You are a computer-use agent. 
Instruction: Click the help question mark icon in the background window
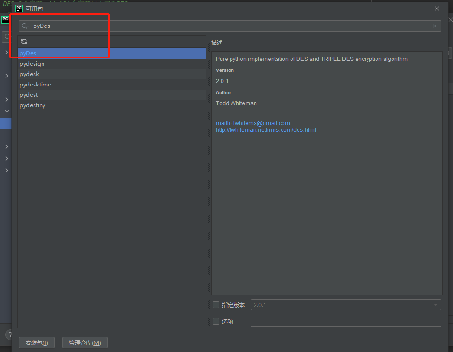(x=9, y=335)
